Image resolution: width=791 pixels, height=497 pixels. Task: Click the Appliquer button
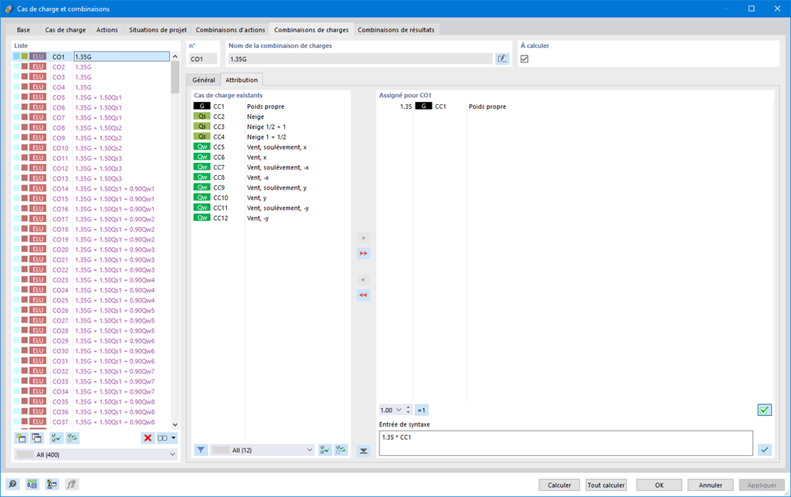point(762,485)
